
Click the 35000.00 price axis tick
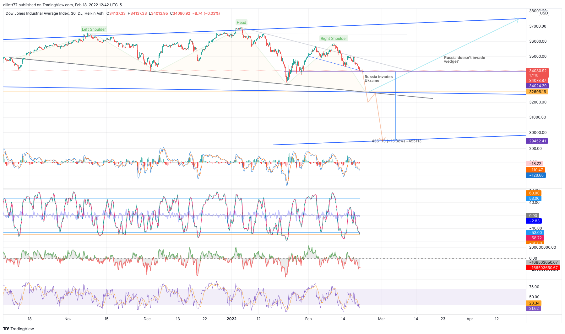click(538, 56)
